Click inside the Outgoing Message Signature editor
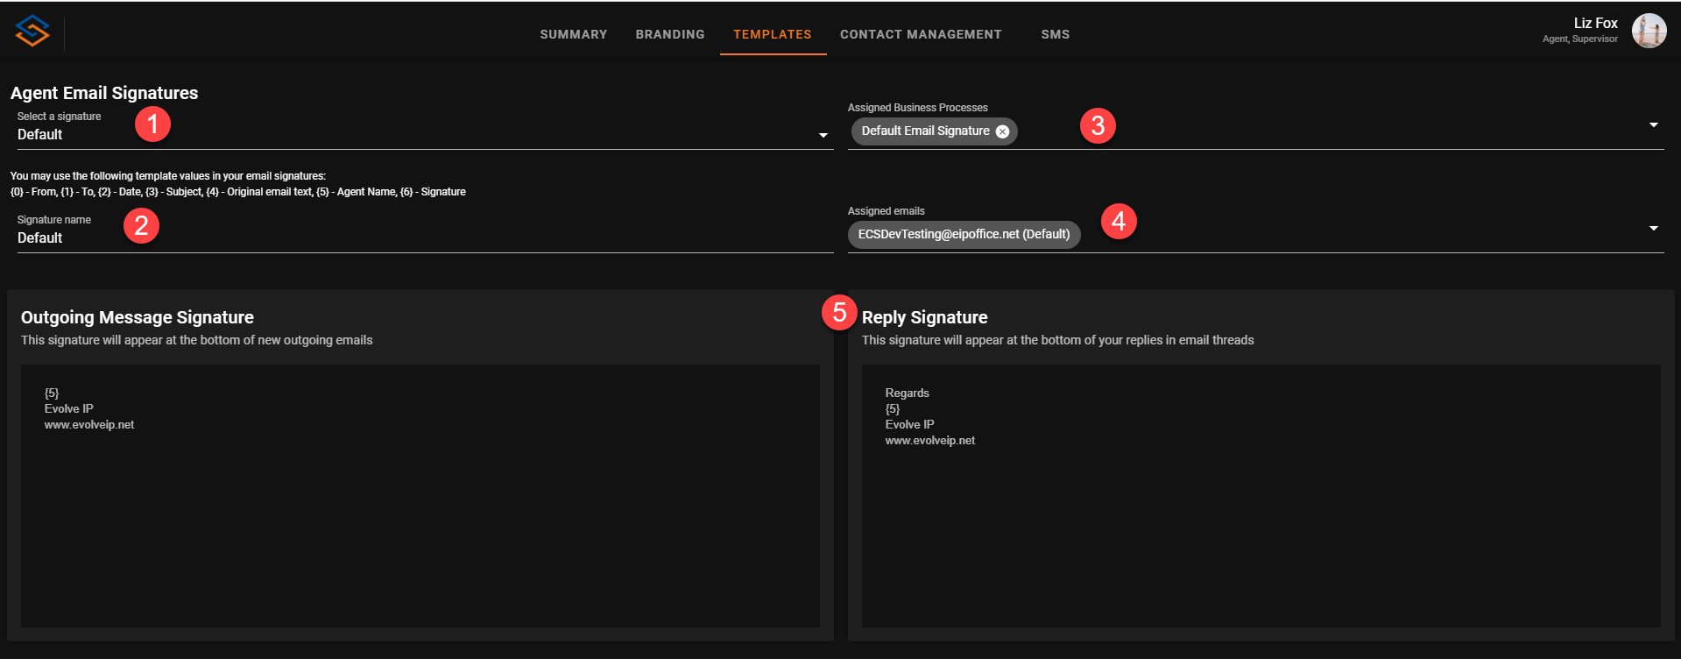 [420, 508]
